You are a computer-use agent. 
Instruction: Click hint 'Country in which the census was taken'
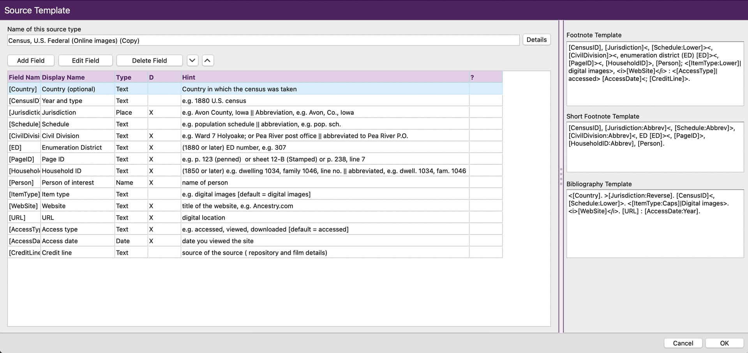point(325,89)
